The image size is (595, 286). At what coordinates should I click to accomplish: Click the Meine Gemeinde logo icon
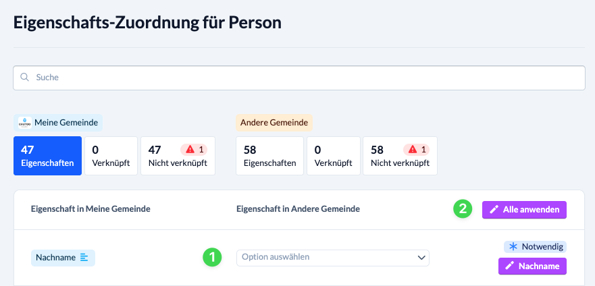tap(25, 123)
